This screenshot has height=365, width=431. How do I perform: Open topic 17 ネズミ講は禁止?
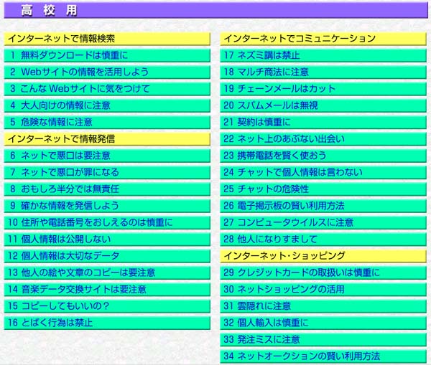point(261,55)
